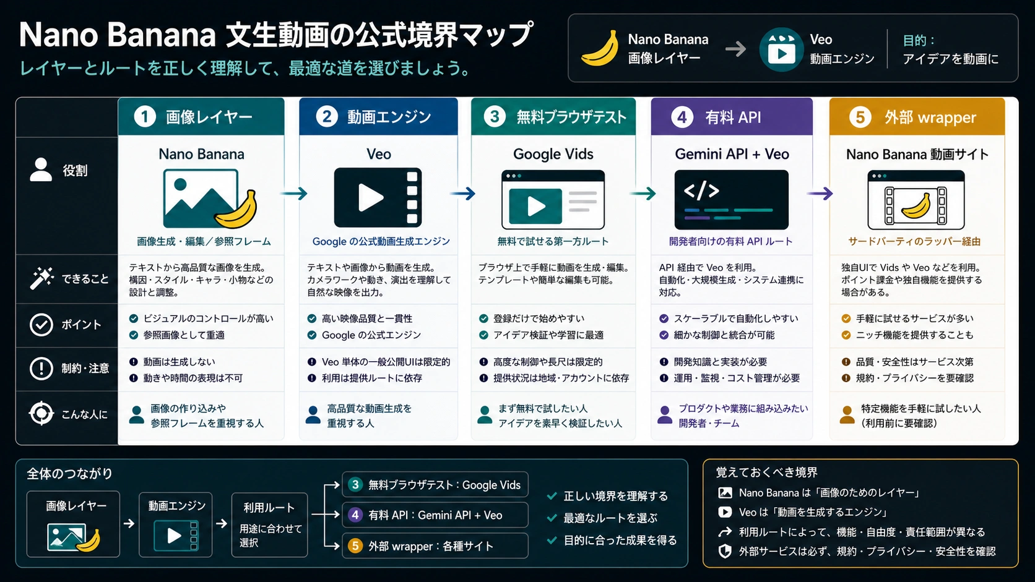The height and width of the screenshot is (582, 1035).
Task: Click the warning dot beside 開発知識と実装が必要
Action: (664, 362)
